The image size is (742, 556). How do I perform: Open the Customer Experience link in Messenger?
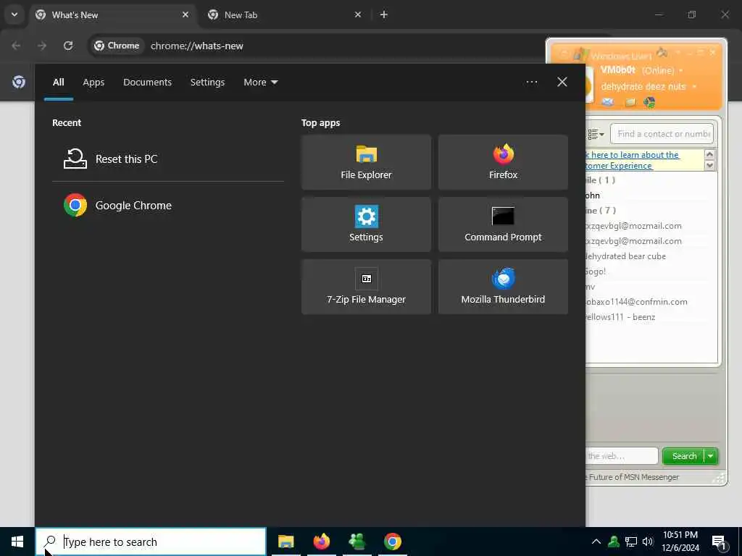click(633, 160)
